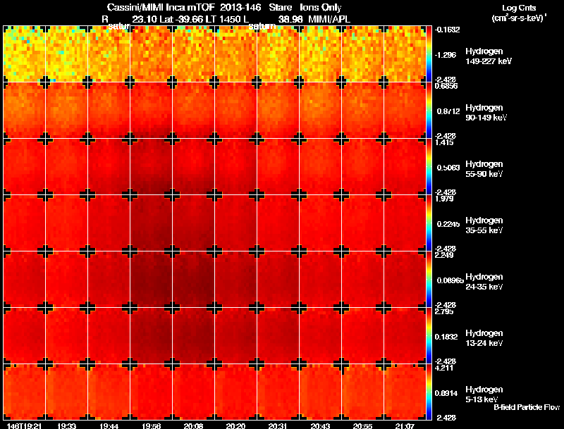Screen dimensions: 564x429
Task: Select the 90-149 keV image at 20:31
Action: pos(278,111)
